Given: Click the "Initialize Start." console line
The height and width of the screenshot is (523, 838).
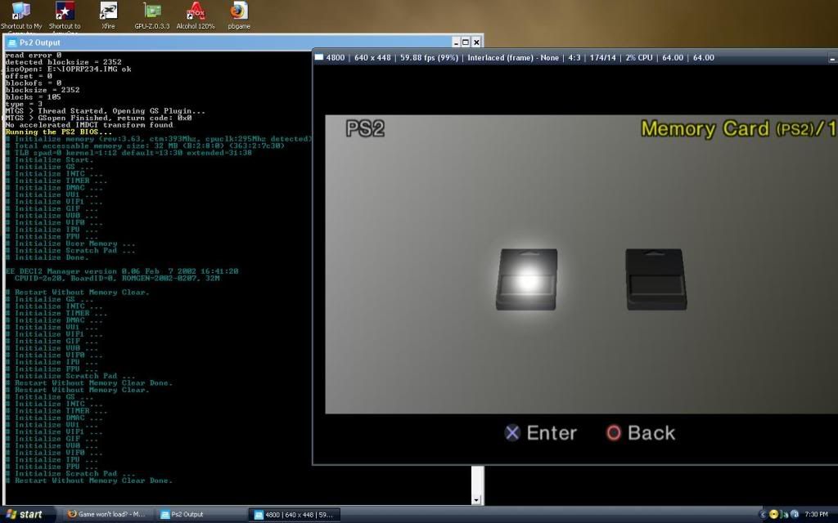Looking at the screenshot, I should tap(50, 159).
